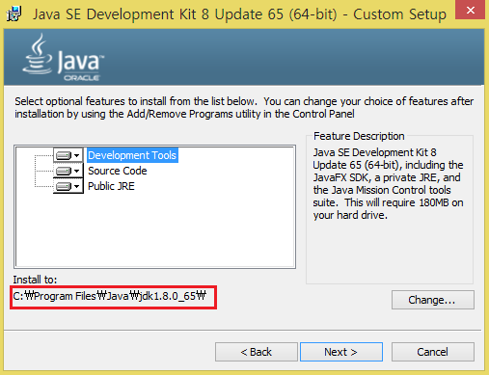The image size is (489, 375).
Task: Click the Change... button
Action: 433,300
